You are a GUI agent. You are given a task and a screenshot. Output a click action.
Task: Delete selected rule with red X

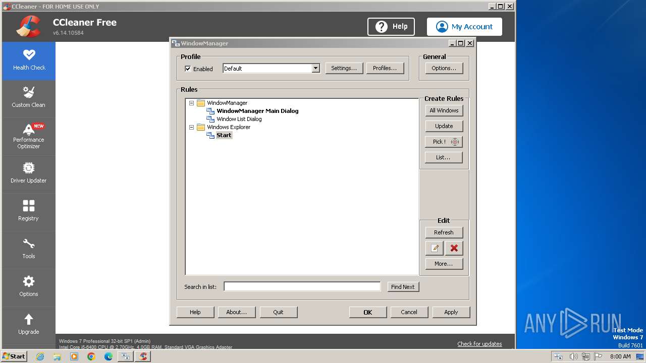tap(454, 248)
